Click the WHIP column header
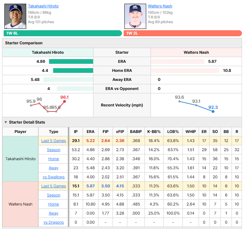244x229 pixels. click(191, 132)
